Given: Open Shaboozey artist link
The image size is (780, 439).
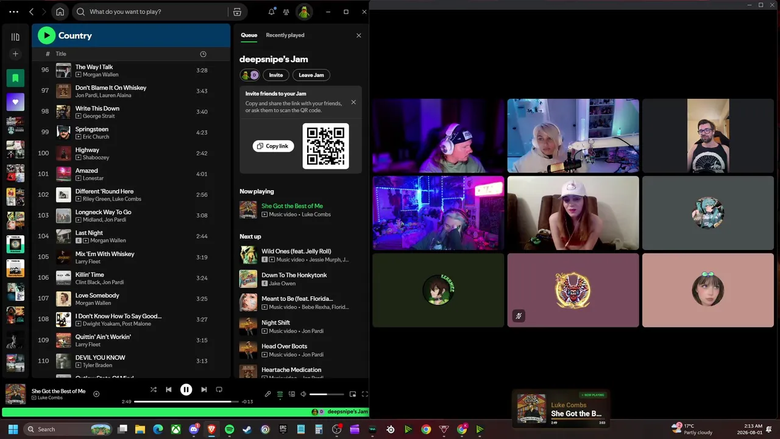Looking at the screenshot, I should pyautogui.click(x=96, y=157).
